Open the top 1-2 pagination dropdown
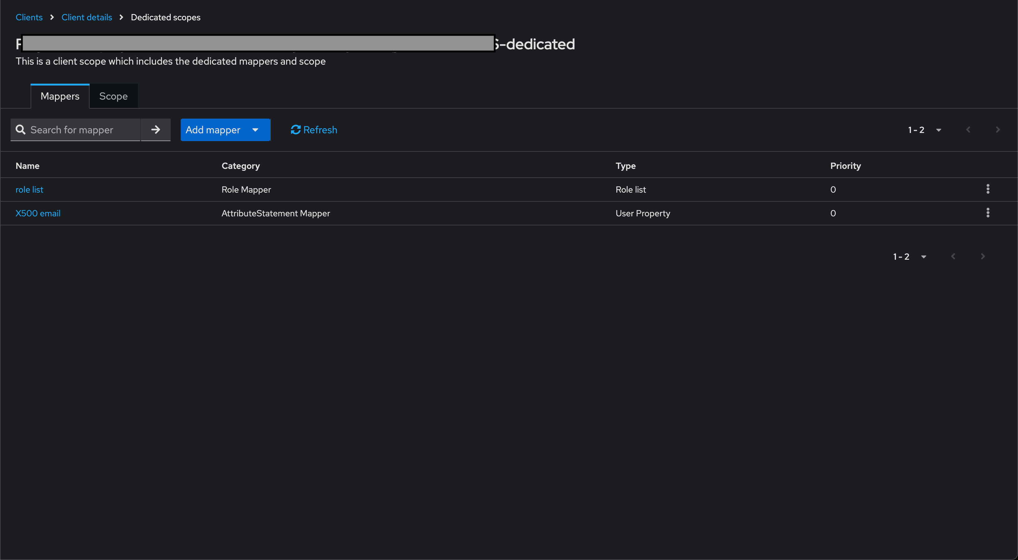 [938, 130]
